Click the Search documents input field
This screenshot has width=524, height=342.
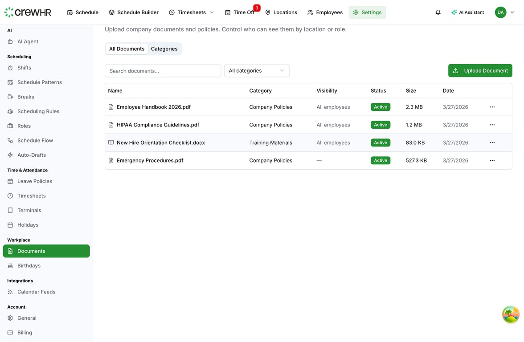point(163,70)
